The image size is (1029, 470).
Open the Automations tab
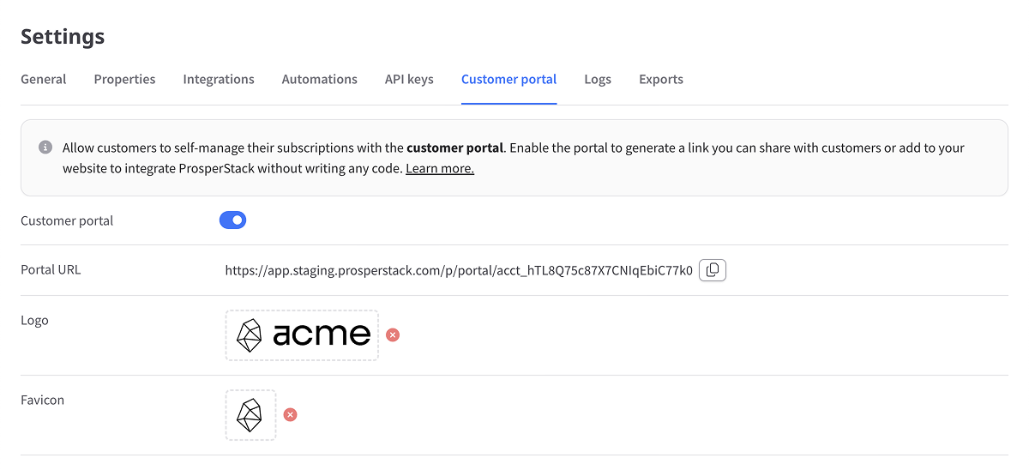[320, 79]
